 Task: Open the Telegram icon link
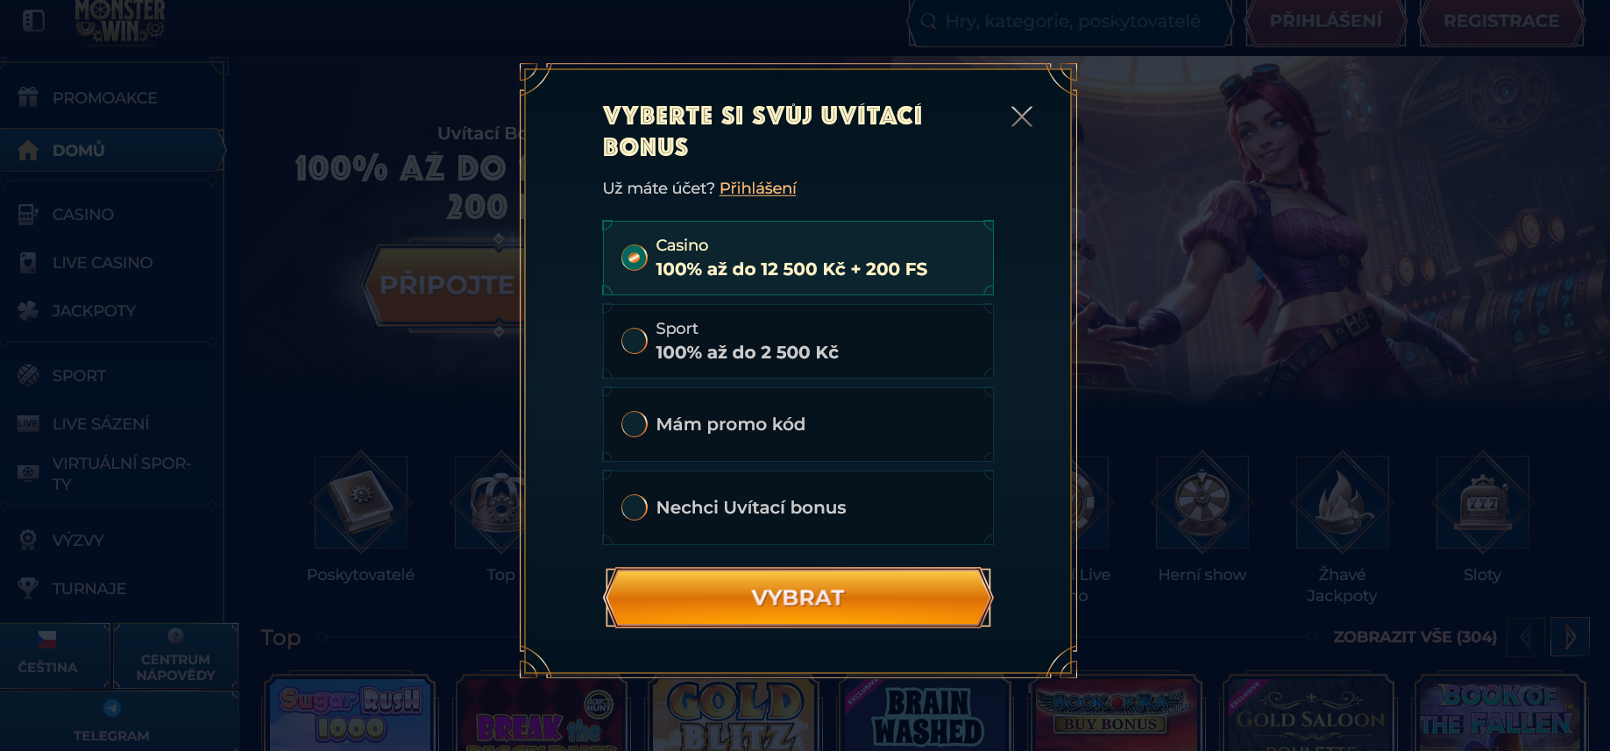111,708
